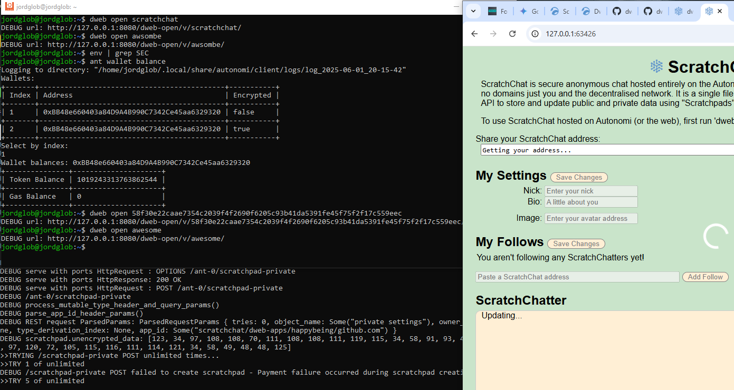Image resolution: width=734 pixels, height=390 pixels.
Task: Click 'Paste a ScratchChat address' field
Action: click(x=577, y=277)
